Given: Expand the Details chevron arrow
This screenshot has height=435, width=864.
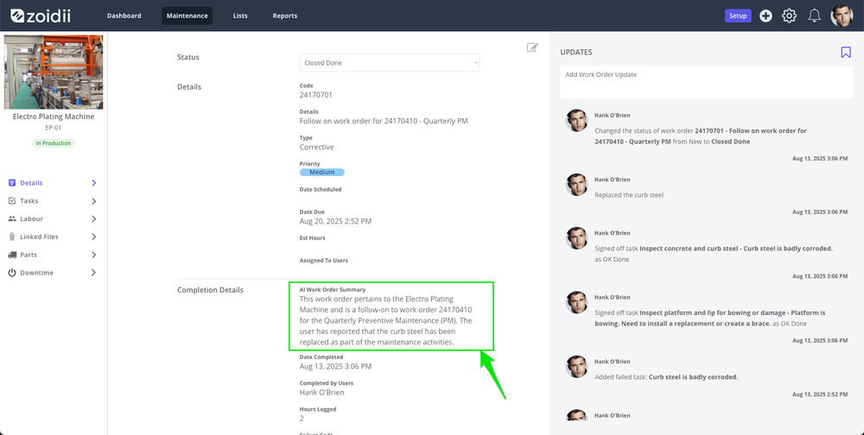Looking at the screenshot, I should pos(93,183).
